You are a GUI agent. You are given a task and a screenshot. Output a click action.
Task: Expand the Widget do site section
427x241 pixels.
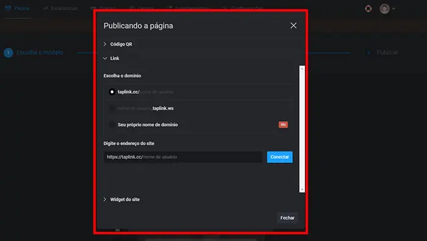[x=121, y=200]
